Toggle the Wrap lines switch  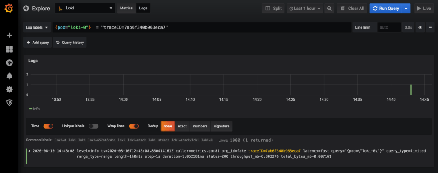(x=133, y=126)
